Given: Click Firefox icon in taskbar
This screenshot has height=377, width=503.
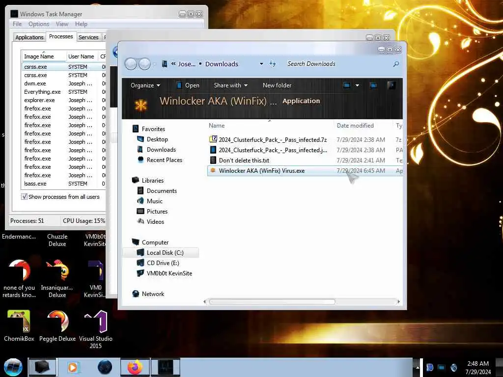Looking at the screenshot, I should tap(135, 367).
